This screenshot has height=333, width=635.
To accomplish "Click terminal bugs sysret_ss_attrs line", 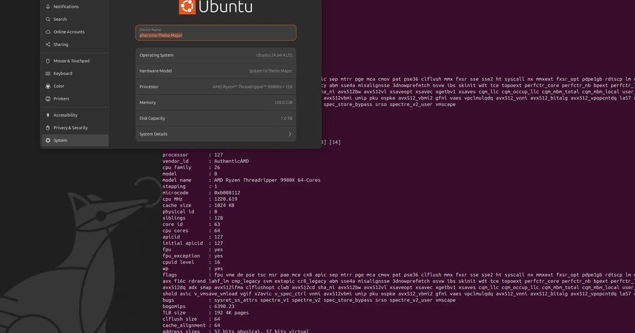I will [309, 300].
